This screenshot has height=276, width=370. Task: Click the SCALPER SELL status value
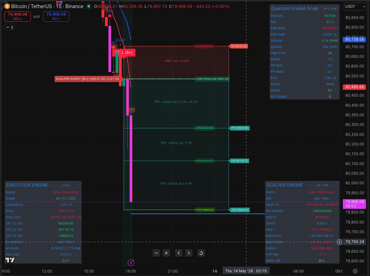(x=322, y=248)
